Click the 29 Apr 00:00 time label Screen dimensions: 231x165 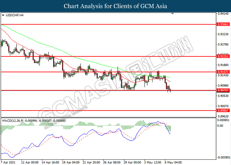point(132,162)
